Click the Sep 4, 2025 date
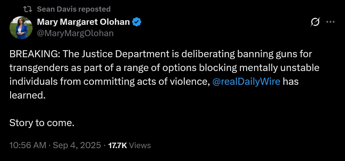The width and height of the screenshot is (345, 161). (77, 145)
